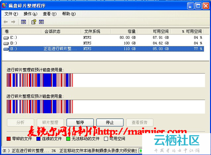Click the Back arrow toolbar icon
Screen dimensions: 211x155
click(6, 22)
